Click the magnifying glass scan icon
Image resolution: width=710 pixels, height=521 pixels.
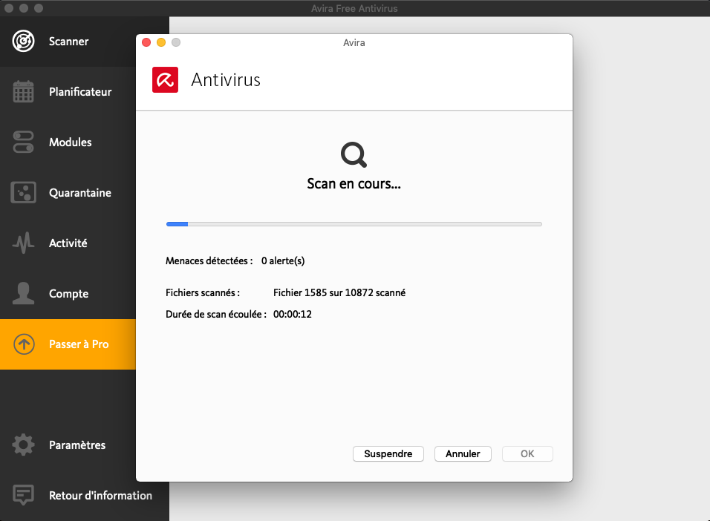(354, 155)
